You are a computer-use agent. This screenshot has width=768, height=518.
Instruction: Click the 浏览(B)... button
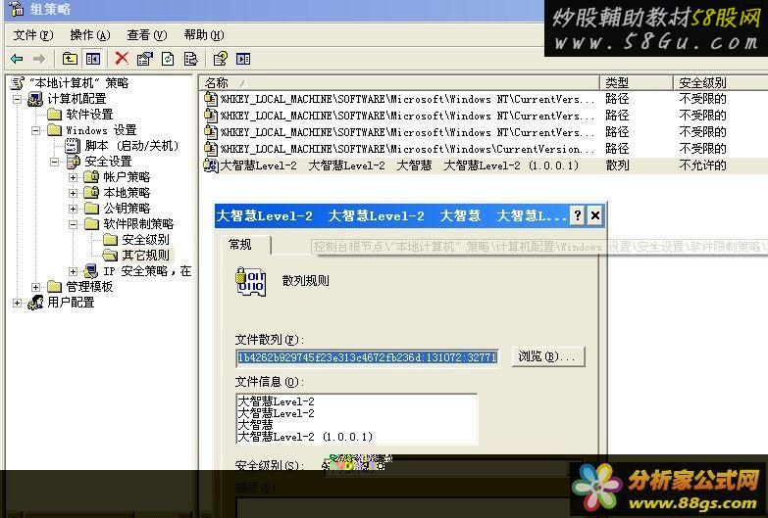point(548,356)
